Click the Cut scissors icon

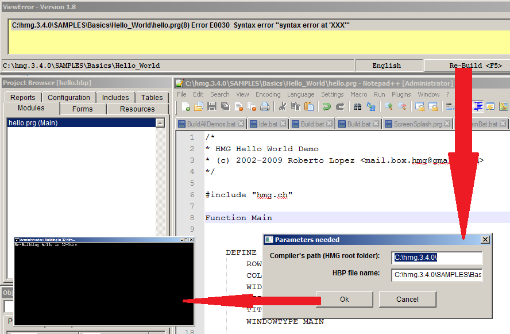[x=283, y=106]
